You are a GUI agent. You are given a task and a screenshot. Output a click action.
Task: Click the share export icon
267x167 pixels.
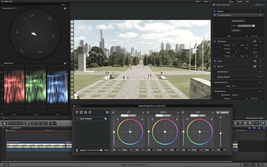pyautogui.click(x=263, y=123)
